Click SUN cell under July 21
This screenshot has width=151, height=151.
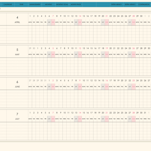coord(107,119)
